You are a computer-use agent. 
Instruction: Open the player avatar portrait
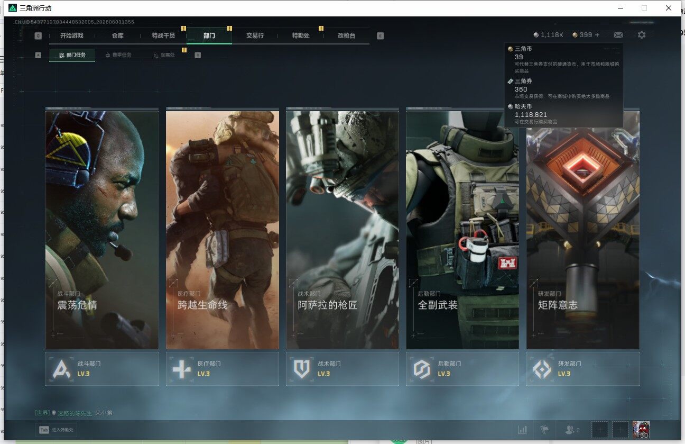pos(641,430)
